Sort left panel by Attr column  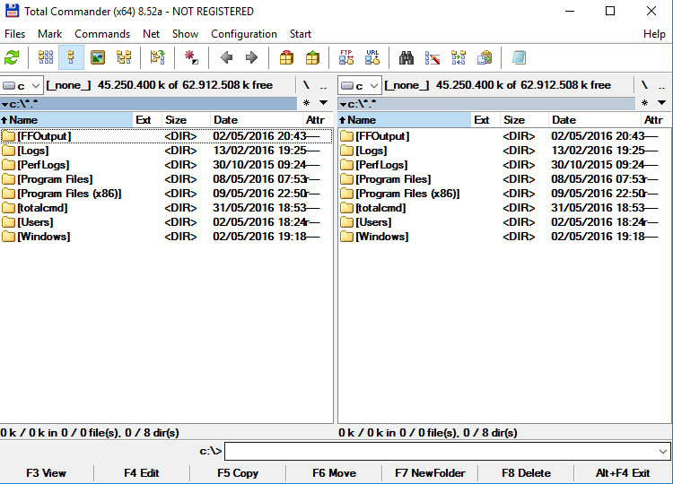click(317, 120)
